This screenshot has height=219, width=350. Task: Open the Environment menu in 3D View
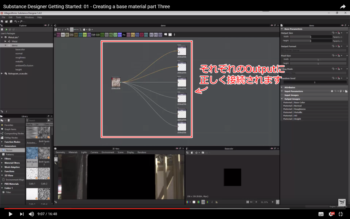point(108,152)
